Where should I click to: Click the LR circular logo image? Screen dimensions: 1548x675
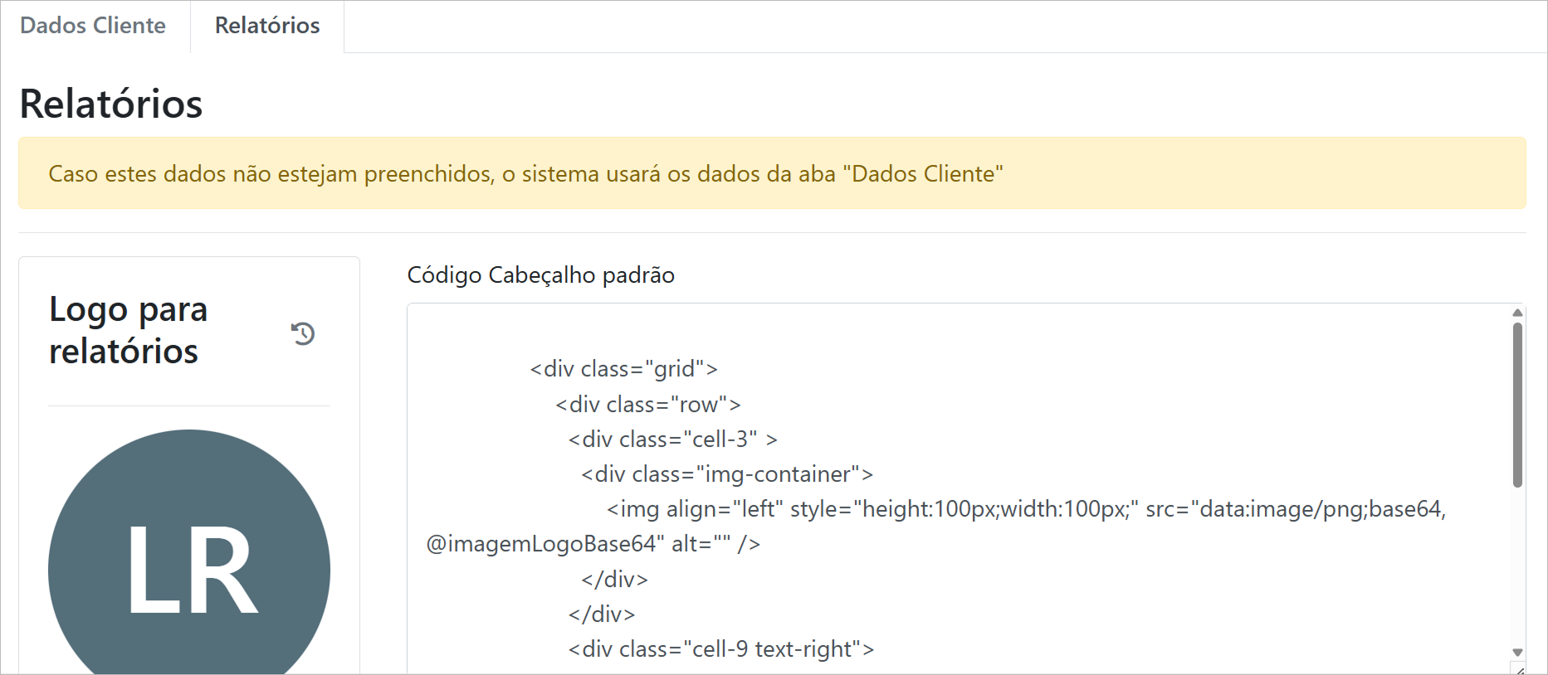pos(189,564)
